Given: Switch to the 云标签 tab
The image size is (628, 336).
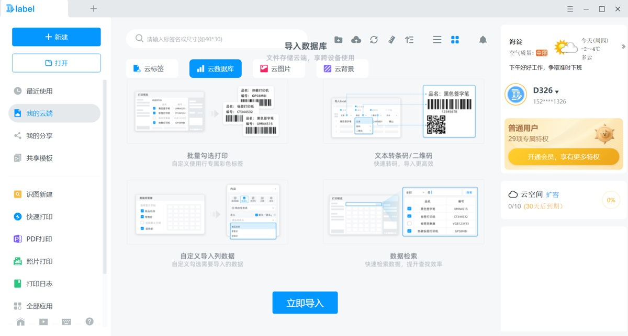Looking at the screenshot, I should coord(152,68).
